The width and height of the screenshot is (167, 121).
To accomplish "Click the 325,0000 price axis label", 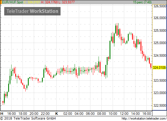I will pyautogui.click(x=160, y=43).
